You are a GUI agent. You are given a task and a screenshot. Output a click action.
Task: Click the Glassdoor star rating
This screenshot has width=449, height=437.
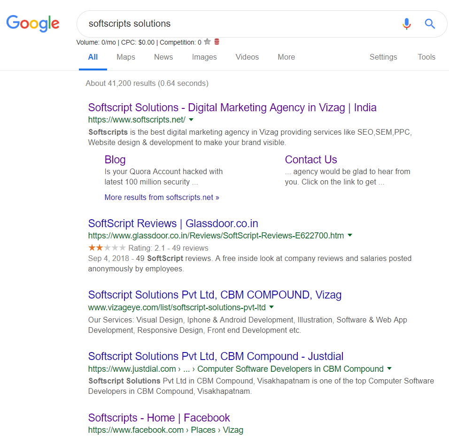(107, 248)
